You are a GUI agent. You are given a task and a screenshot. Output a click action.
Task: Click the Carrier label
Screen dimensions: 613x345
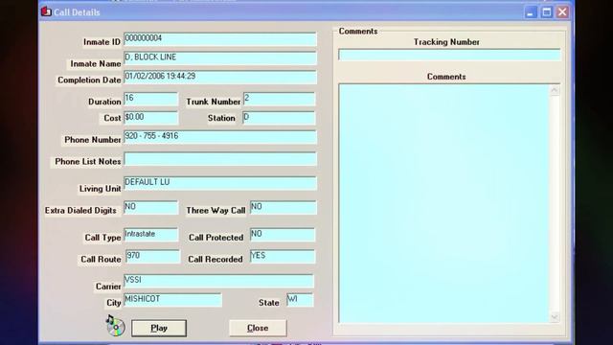[x=108, y=287]
